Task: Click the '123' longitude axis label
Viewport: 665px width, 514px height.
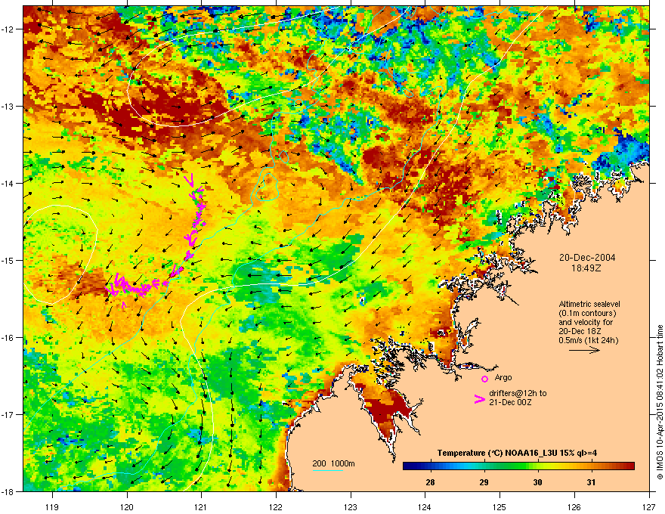Action: [x=351, y=506]
